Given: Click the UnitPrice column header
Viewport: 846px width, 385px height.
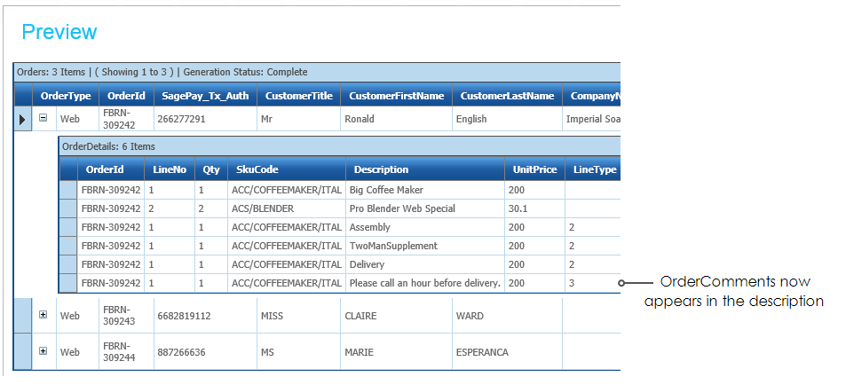Looking at the screenshot, I should (x=534, y=169).
